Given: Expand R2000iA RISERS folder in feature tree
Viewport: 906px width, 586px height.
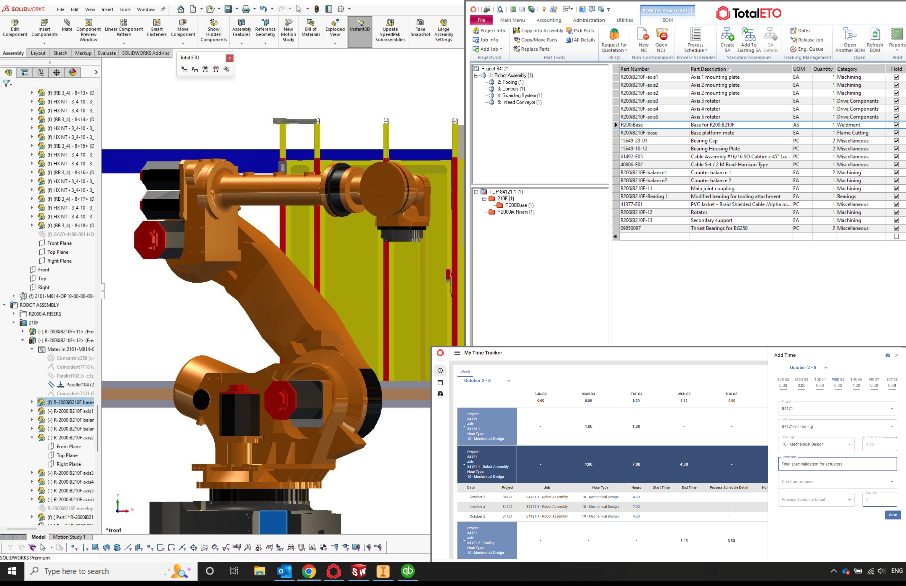Looking at the screenshot, I should point(14,314).
